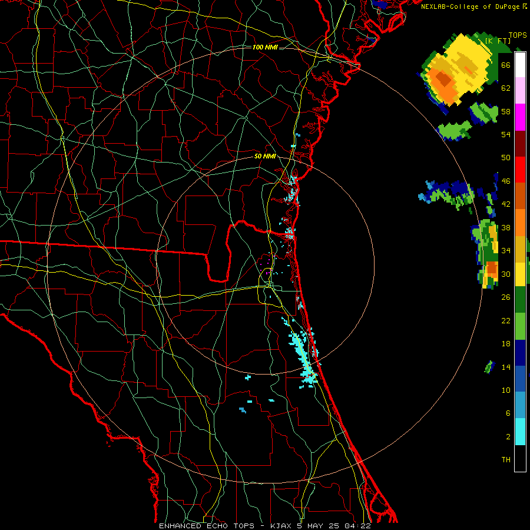Click the legend value "54"
The width and height of the screenshot is (530, 530).
coord(506,134)
